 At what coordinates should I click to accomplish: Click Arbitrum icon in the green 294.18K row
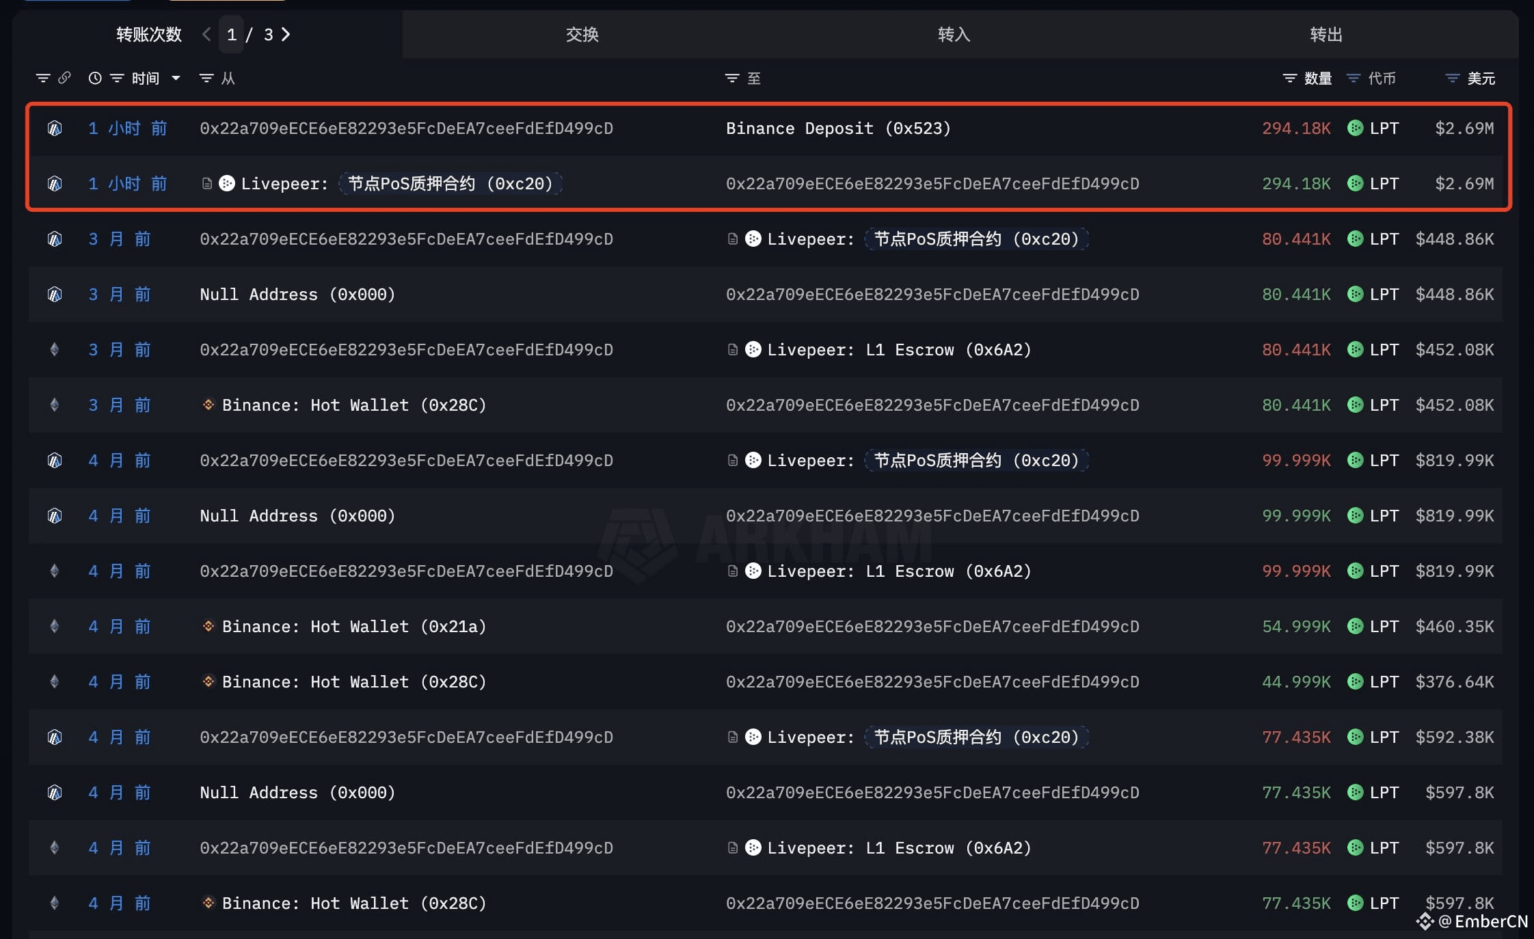55,184
